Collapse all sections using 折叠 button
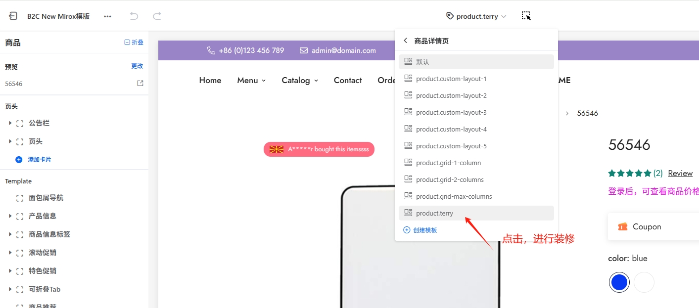This screenshot has width=699, height=308. click(134, 43)
